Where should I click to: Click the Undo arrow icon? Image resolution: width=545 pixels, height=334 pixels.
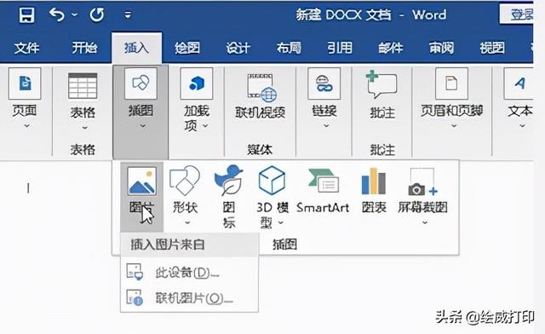(57, 14)
